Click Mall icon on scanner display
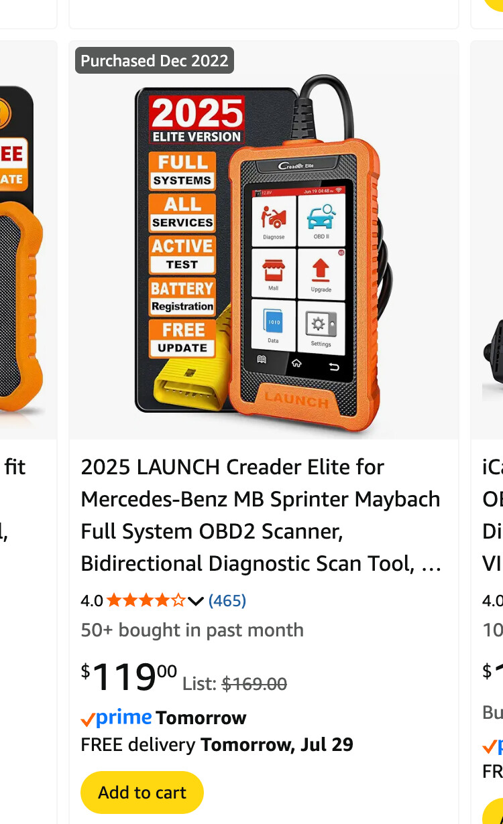503x824 pixels. [x=274, y=273]
